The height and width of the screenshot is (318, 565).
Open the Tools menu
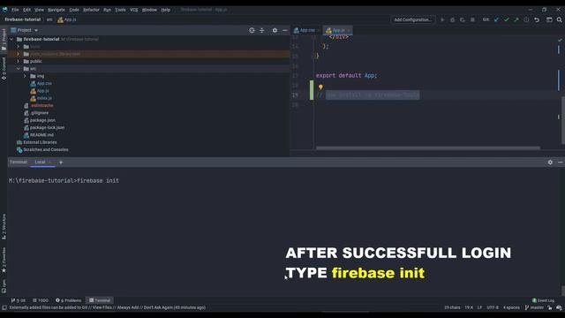(120, 10)
